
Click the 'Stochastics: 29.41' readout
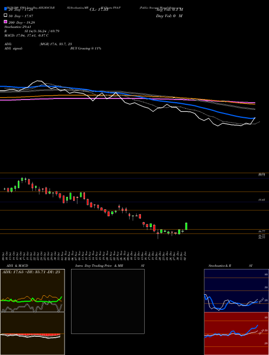pyautogui.click(x=18, y=27)
